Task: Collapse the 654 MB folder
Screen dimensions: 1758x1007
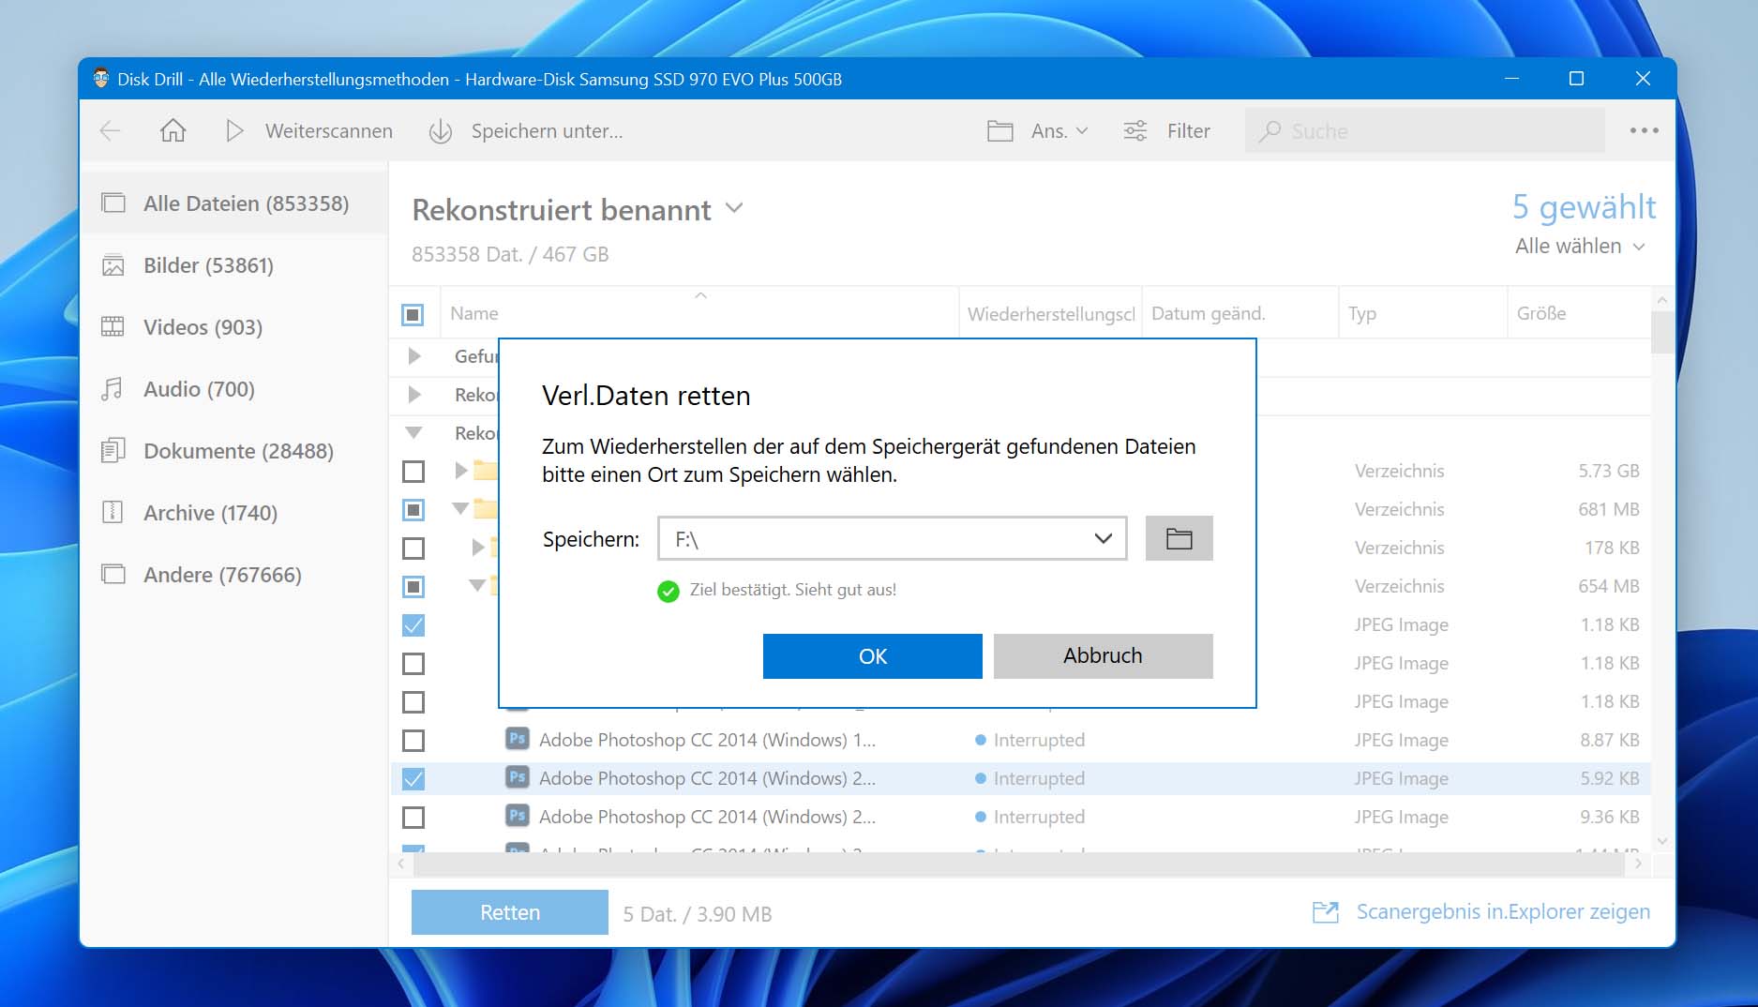Action: click(x=477, y=586)
